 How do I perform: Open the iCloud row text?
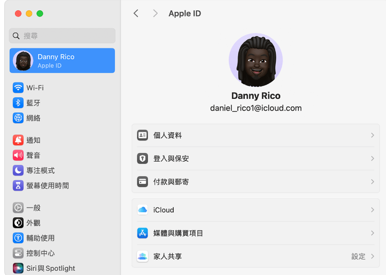163,210
